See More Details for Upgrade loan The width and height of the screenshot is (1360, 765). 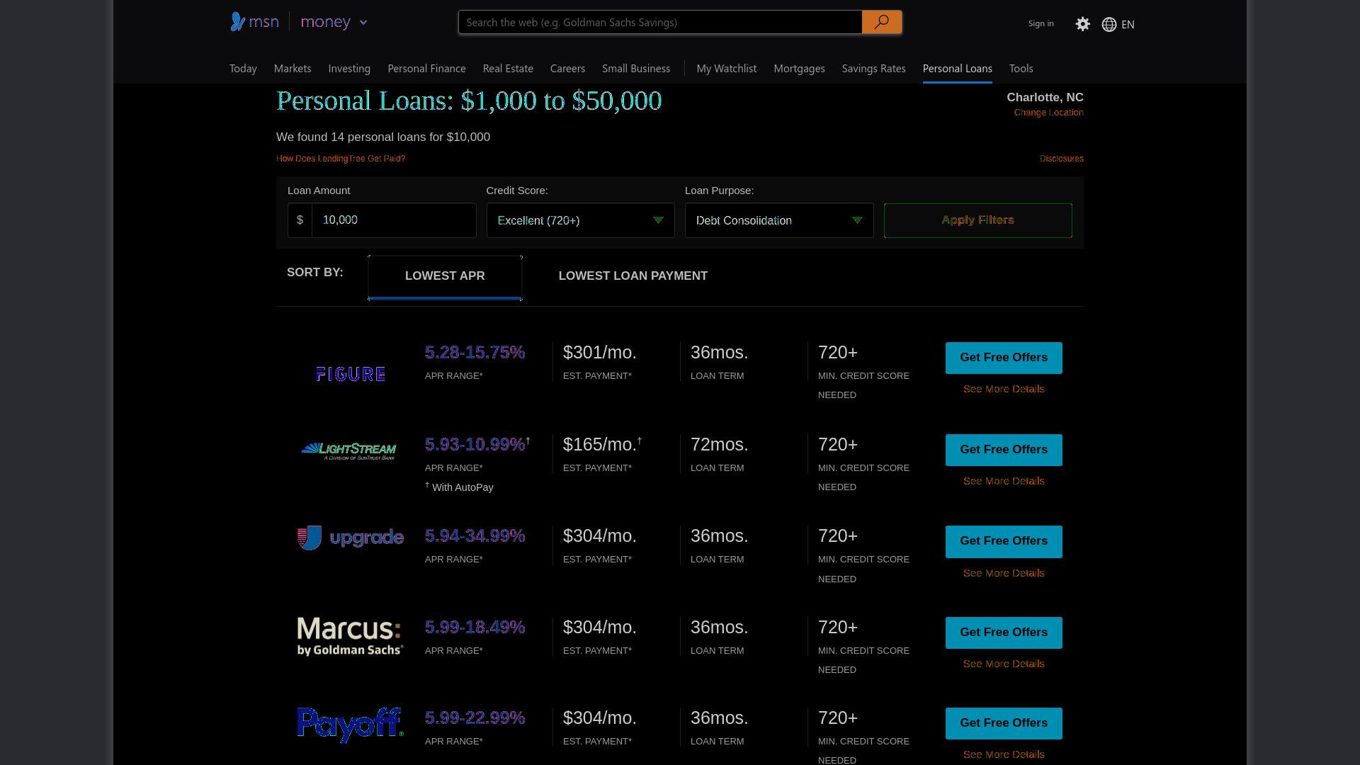click(1004, 573)
